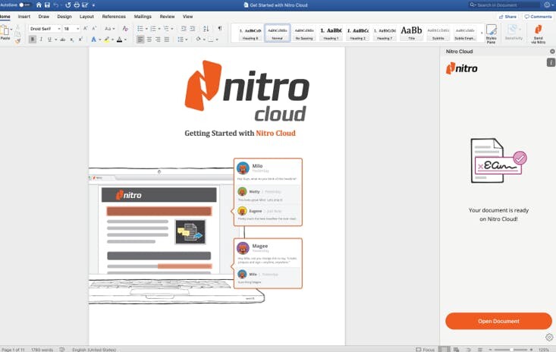Go to the Review tab

point(167,17)
